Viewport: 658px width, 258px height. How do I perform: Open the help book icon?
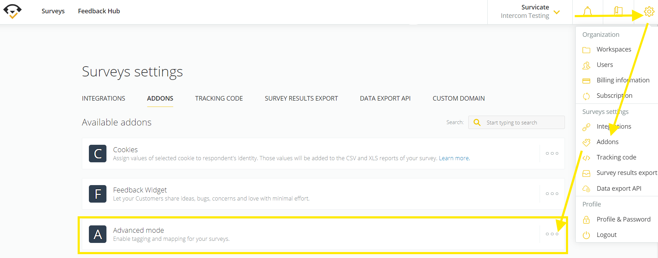pos(618,11)
